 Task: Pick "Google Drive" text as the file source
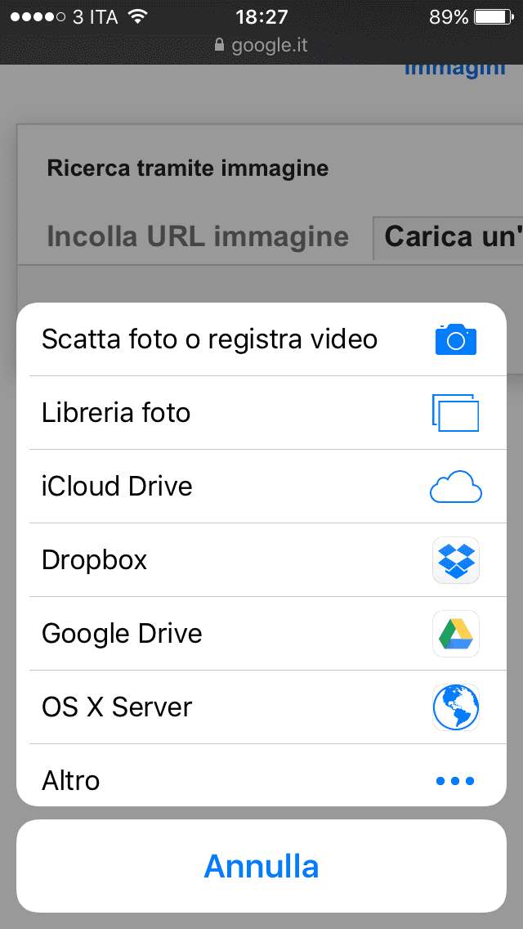(122, 634)
